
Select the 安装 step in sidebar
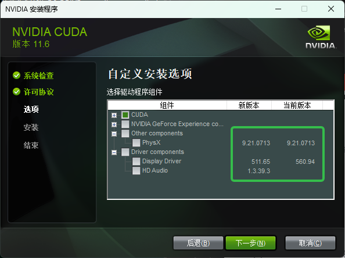click(x=31, y=127)
